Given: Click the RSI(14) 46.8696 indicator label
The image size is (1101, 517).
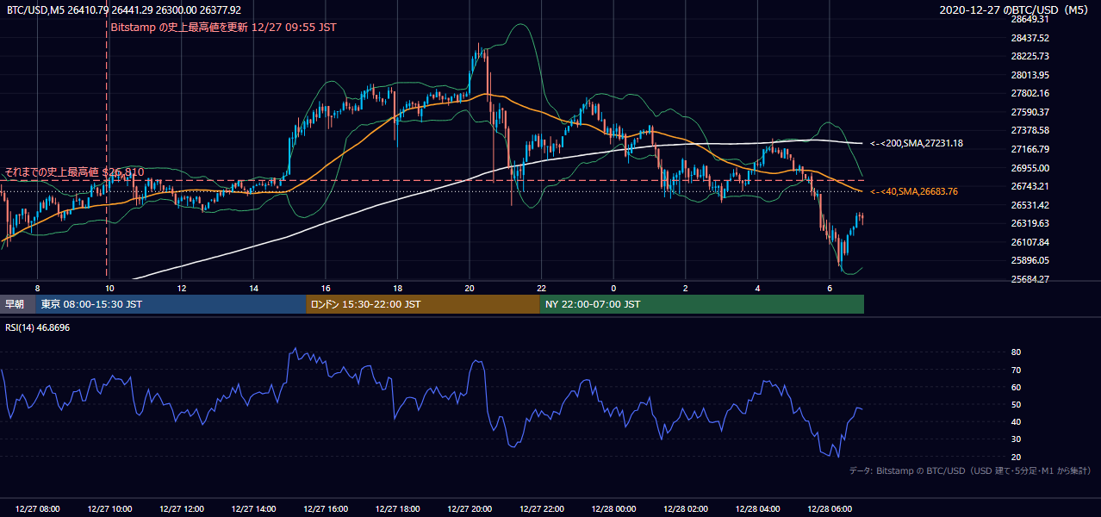Looking at the screenshot, I should 38,327.
